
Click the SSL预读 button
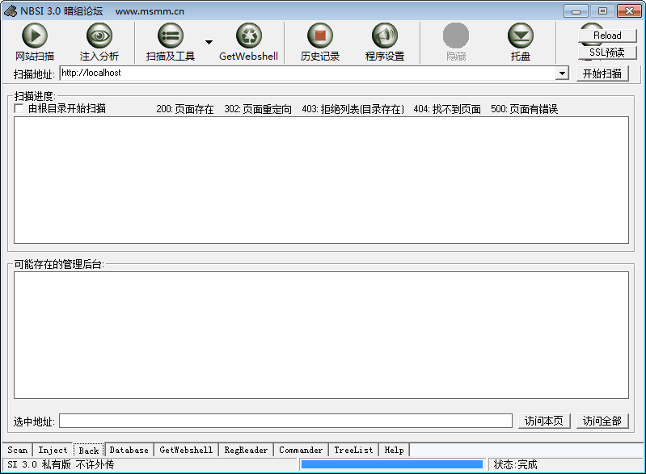pos(607,52)
